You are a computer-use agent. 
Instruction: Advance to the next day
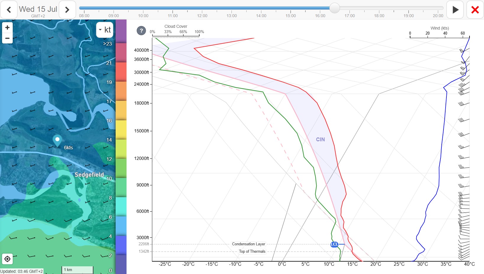coord(67,10)
